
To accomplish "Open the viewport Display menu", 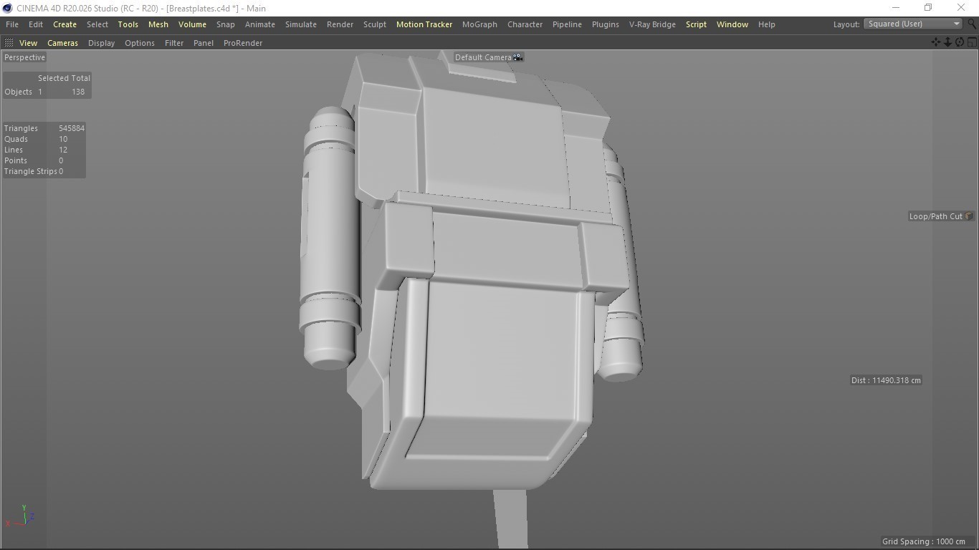I will pos(101,43).
